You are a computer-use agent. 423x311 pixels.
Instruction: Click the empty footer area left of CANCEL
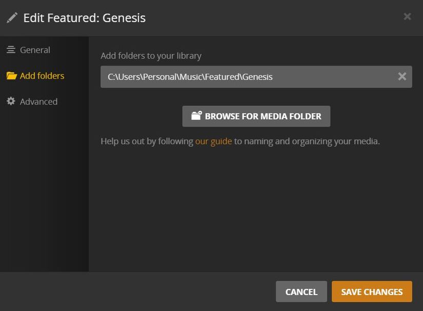(139, 291)
